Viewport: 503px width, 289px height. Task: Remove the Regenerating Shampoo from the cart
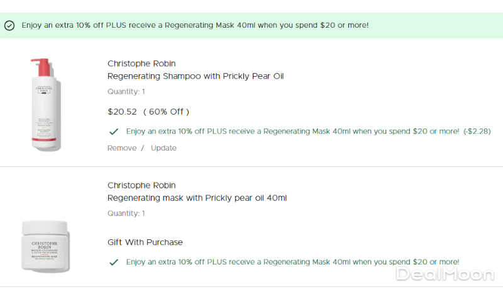click(122, 148)
